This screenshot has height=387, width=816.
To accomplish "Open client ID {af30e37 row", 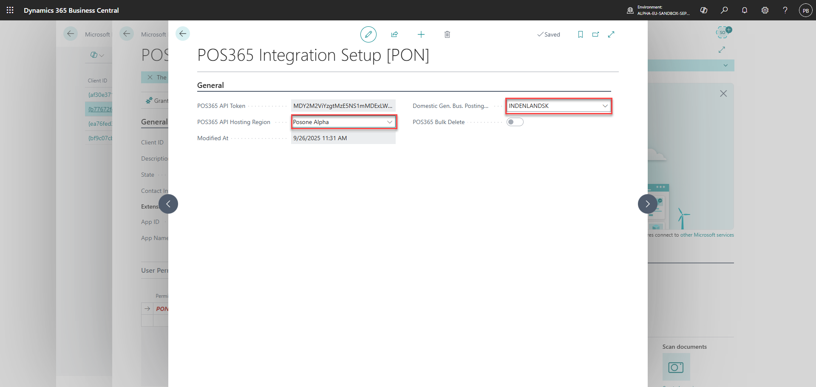I will (x=100, y=95).
